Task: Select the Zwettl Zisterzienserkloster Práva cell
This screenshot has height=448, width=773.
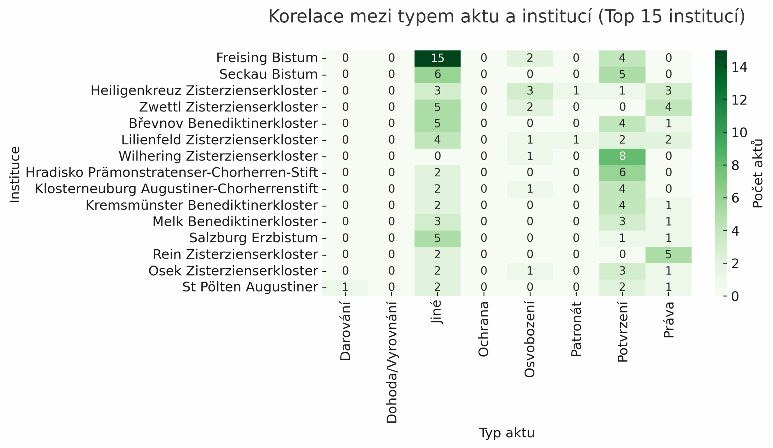Action: pyautogui.click(x=669, y=107)
